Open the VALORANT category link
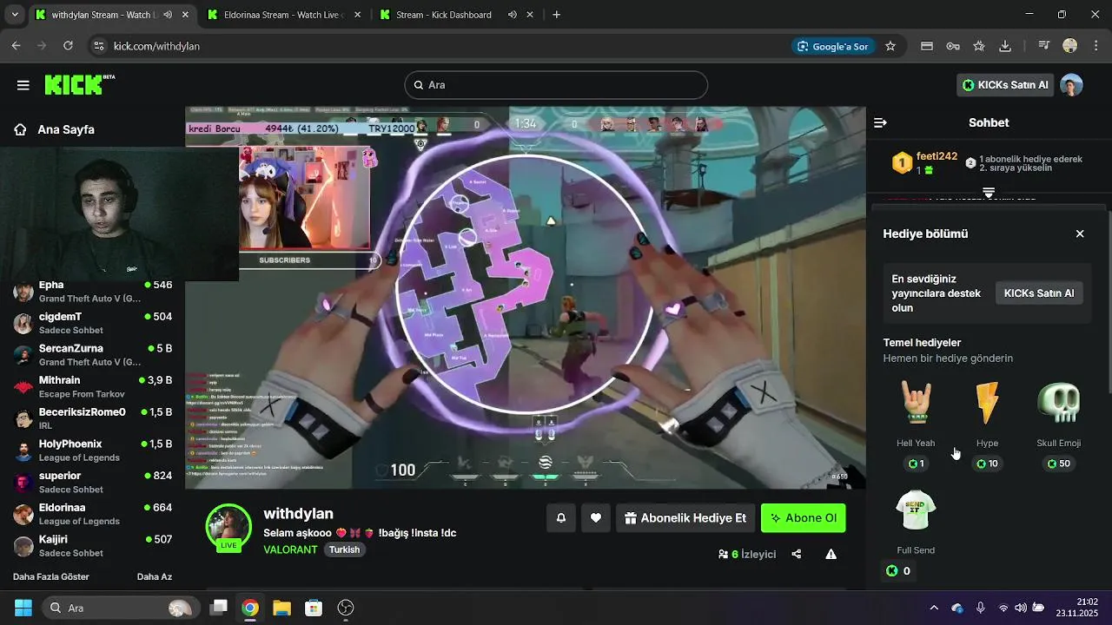Viewport: 1112px width, 625px height. pos(290,550)
